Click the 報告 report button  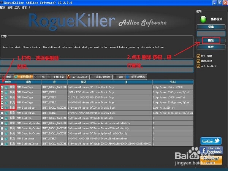coord(211,47)
